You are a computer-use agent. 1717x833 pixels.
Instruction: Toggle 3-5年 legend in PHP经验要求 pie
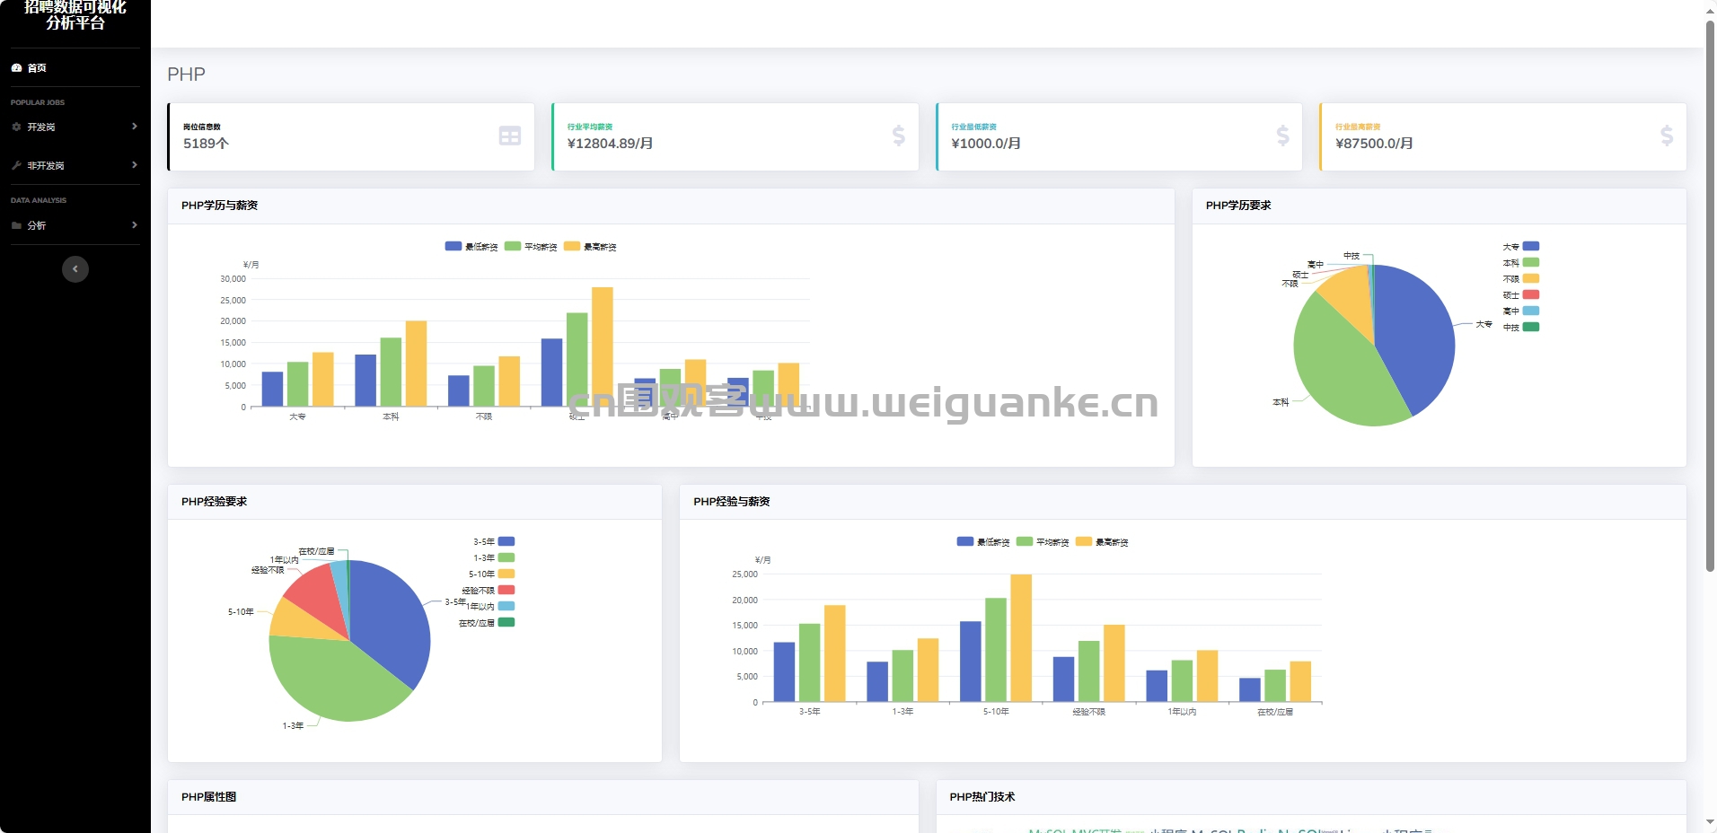tap(494, 541)
